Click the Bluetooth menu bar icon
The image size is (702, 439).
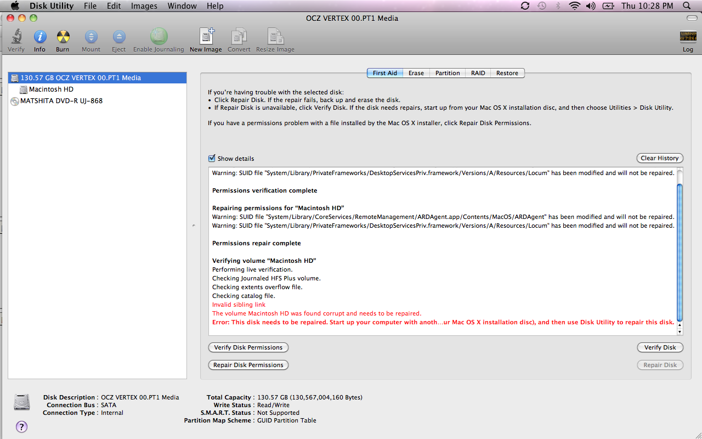(x=559, y=6)
